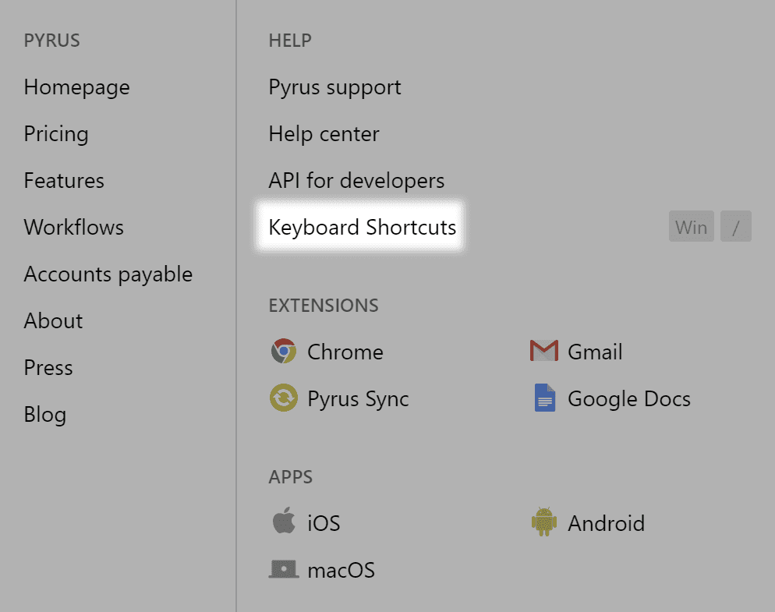Open the Accounts payable page
This screenshot has width=775, height=612.
(108, 274)
